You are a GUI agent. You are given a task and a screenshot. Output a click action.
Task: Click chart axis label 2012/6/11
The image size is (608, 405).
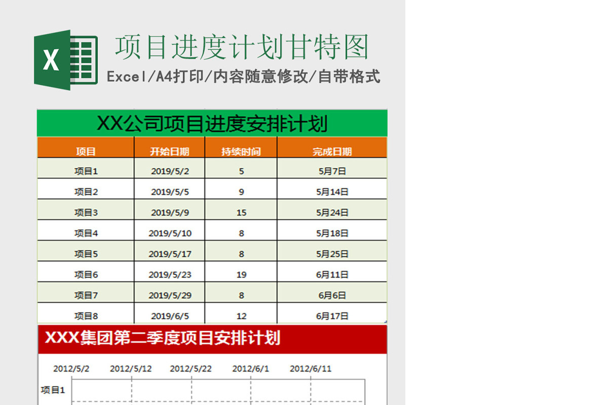pos(311,369)
